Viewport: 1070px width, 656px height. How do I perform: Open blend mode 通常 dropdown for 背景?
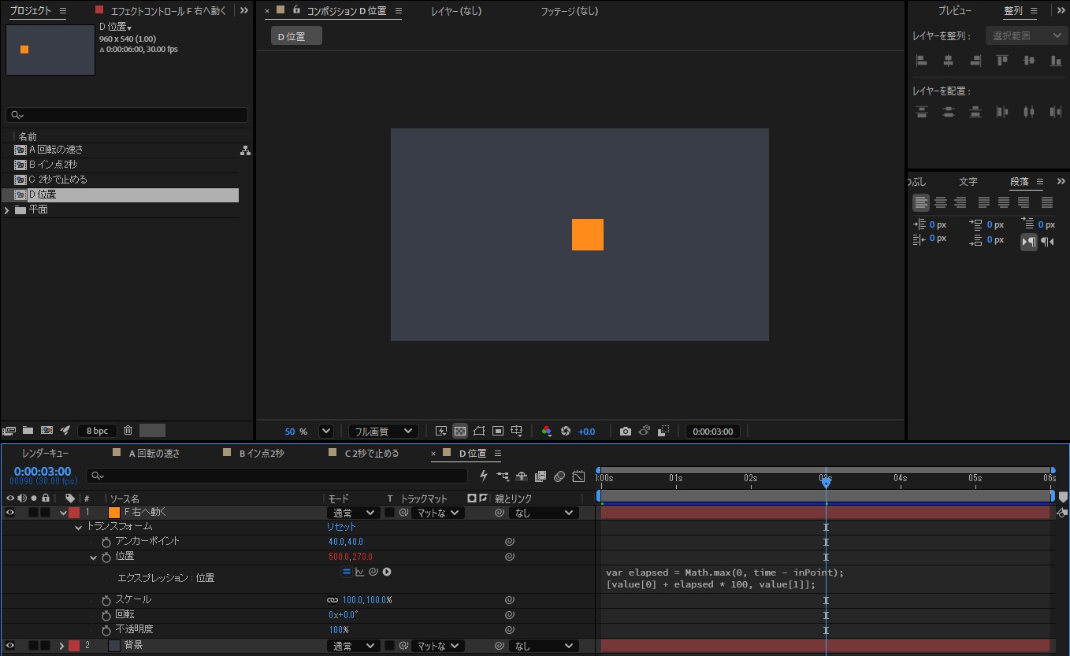pos(354,646)
